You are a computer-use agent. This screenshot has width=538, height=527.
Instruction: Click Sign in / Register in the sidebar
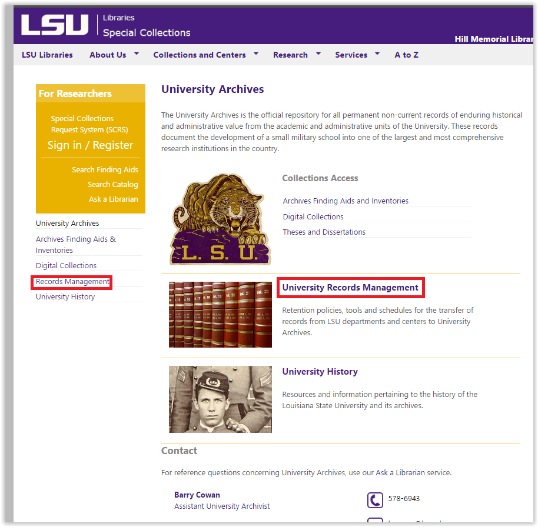tap(90, 145)
